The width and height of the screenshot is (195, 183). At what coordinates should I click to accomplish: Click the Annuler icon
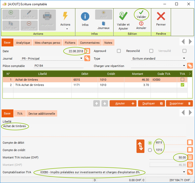[141, 24]
